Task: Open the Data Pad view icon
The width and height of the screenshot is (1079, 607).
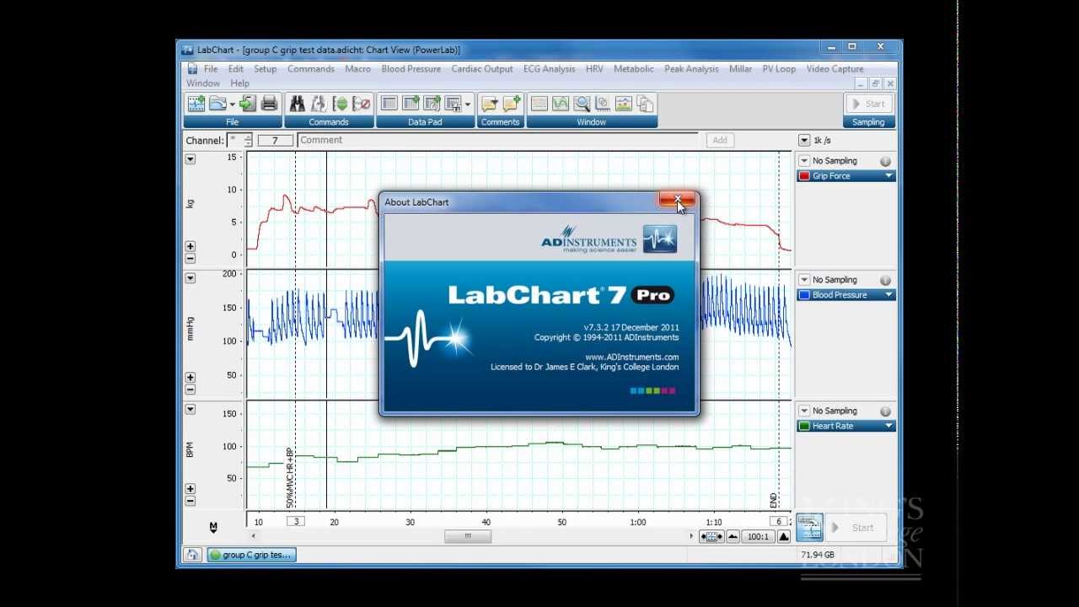Action: pyautogui.click(x=389, y=104)
